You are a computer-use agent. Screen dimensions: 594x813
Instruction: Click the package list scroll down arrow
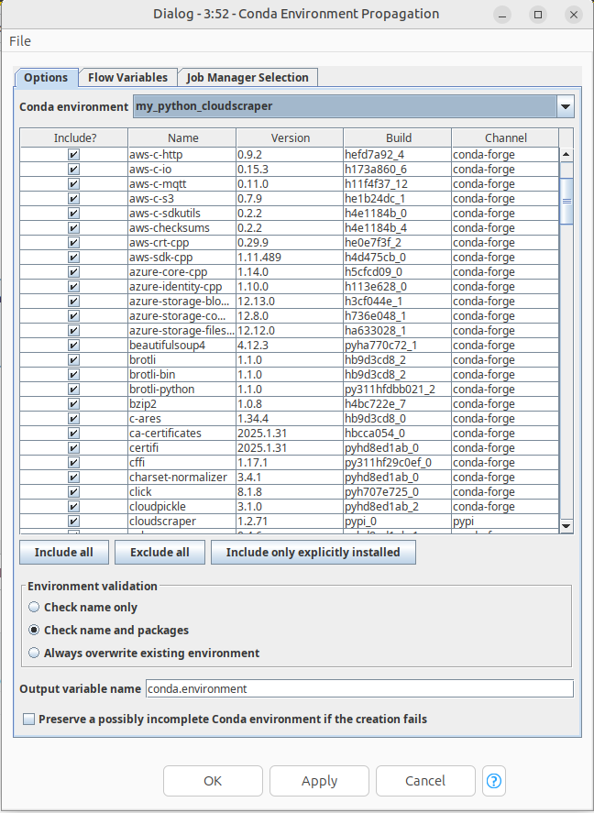566,526
